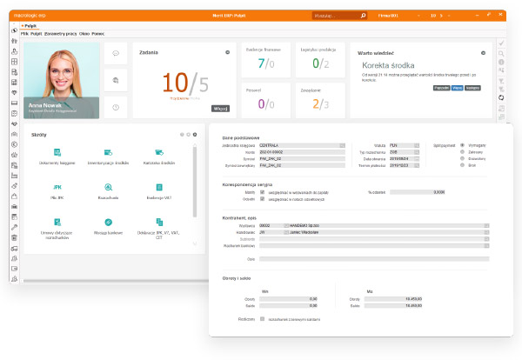Switch to the Pulpit tab
Image resolution: width=522 pixels, height=360 pixels.
(x=30, y=25)
